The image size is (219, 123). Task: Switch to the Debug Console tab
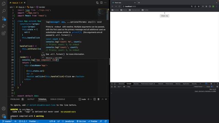pos(57,99)
